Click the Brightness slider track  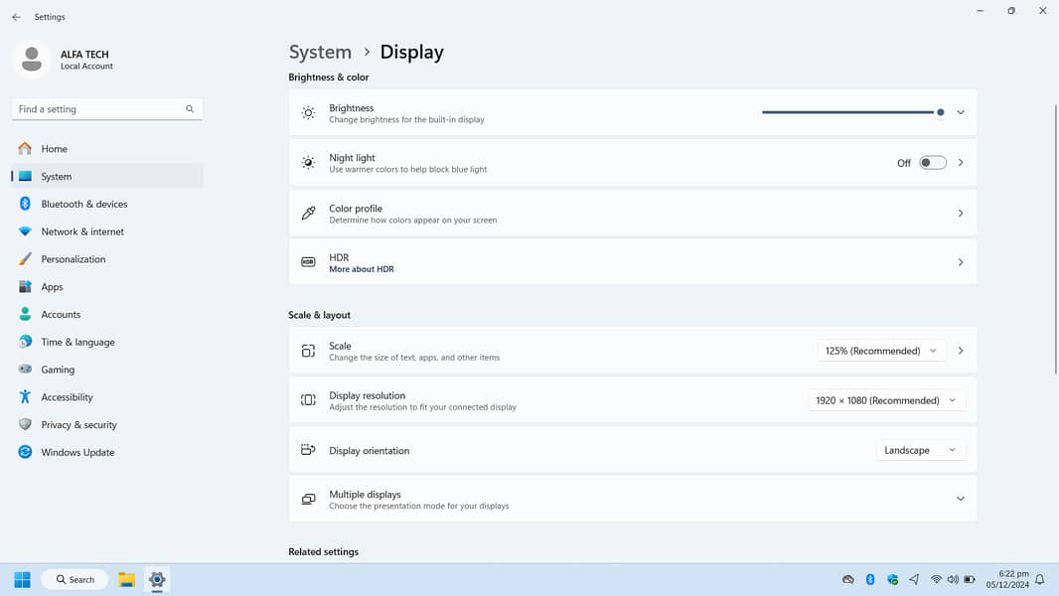coord(844,112)
